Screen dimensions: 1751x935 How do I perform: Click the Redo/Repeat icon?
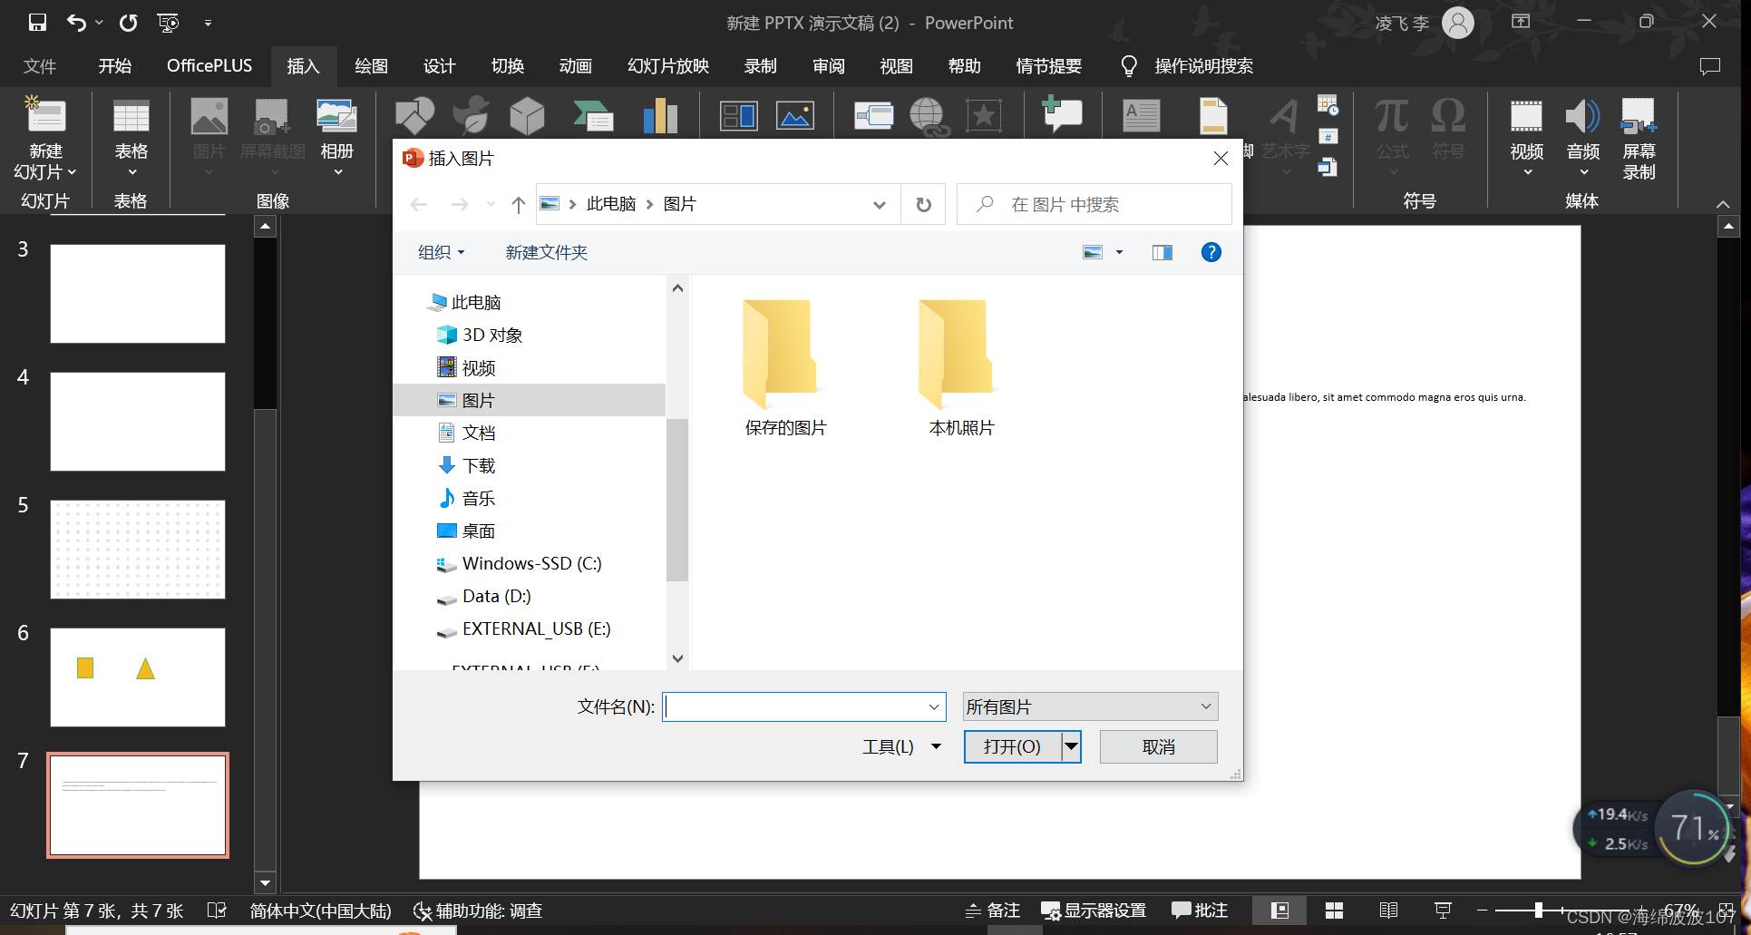coord(128,23)
